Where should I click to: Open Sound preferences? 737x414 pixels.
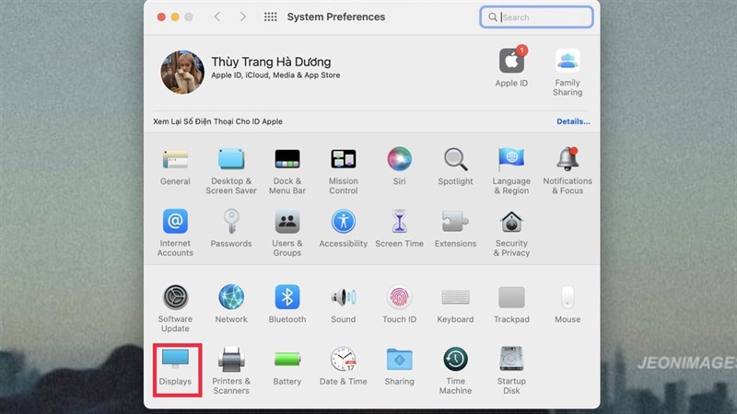tap(343, 305)
